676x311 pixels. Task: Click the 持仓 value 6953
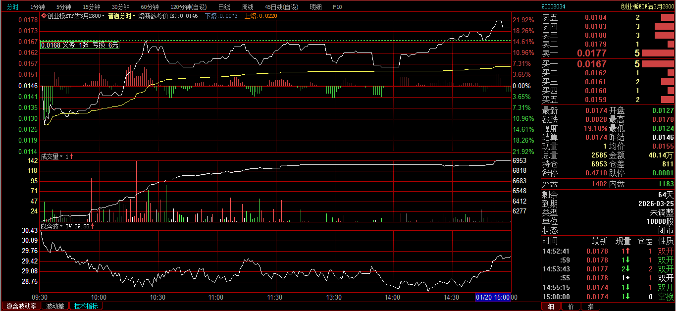point(599,164)
